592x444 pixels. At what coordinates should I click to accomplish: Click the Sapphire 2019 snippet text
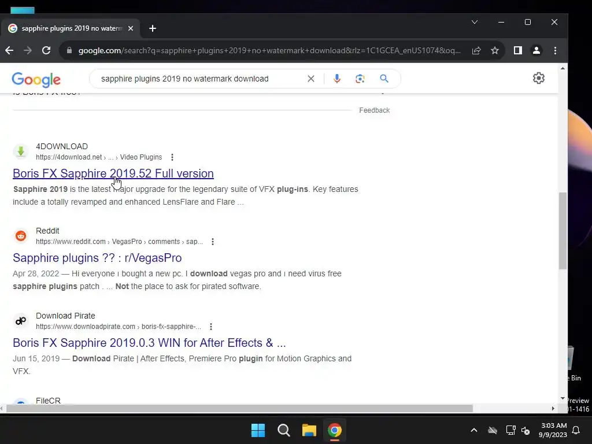point(186,195)
